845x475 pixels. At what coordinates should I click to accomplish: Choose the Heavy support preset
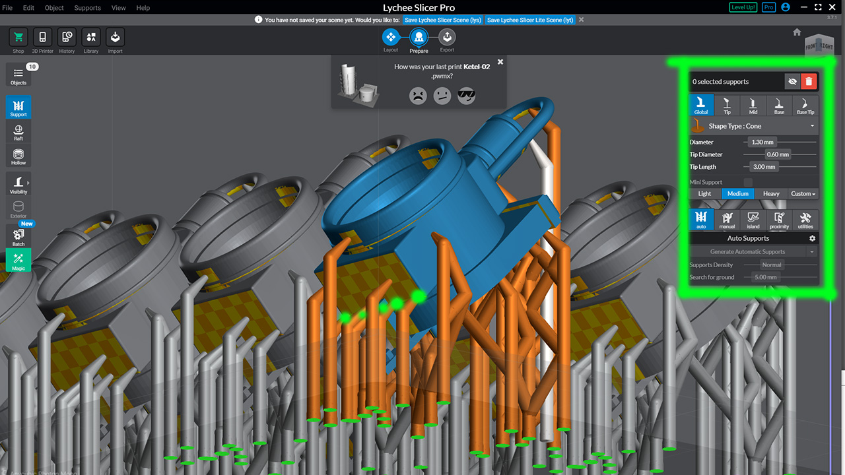[771, 194]
